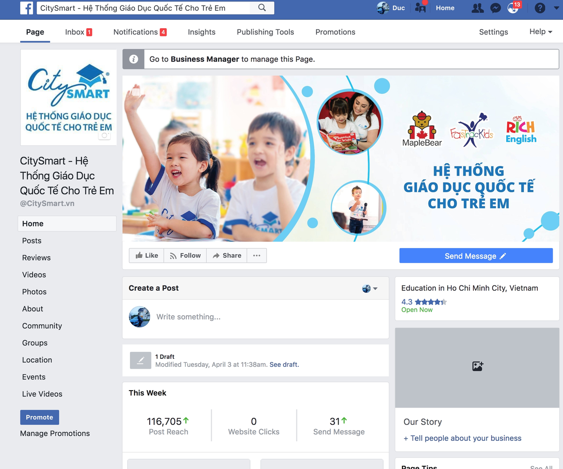Open Manage Promotions link

(x=55, y=433)
